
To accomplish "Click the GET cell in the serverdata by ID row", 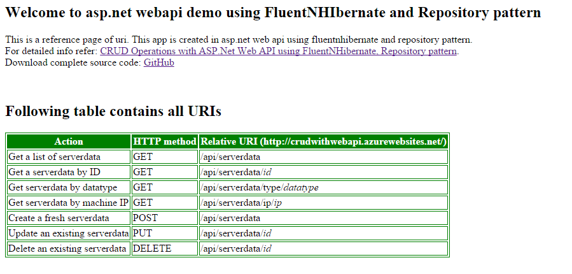I will pyautogui.click(x=165, y=172).
